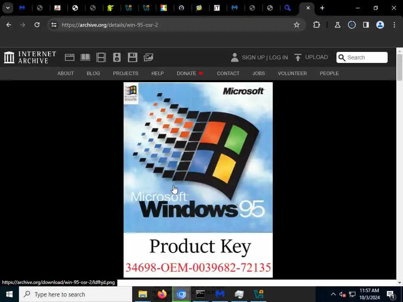Focus the Internet Archive Search field

point(362,57)
